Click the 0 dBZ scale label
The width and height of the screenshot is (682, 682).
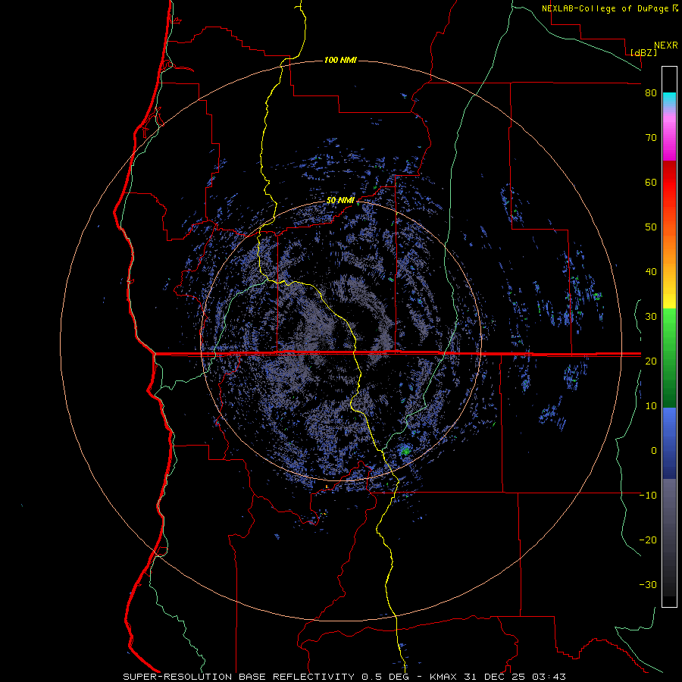click(x=654, y=451)
